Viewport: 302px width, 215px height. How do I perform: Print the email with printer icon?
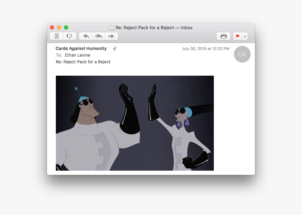click(223, 36)
